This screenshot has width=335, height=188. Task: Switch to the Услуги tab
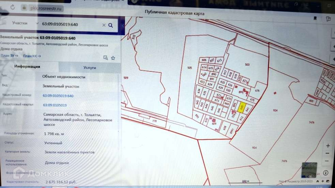tap(90, 68)
